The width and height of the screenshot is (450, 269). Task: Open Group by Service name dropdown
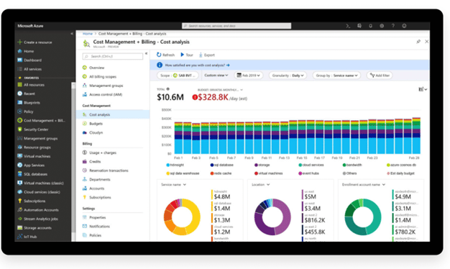336,76
